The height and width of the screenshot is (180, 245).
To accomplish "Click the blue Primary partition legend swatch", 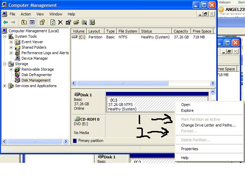I will (x=75, y=141).
